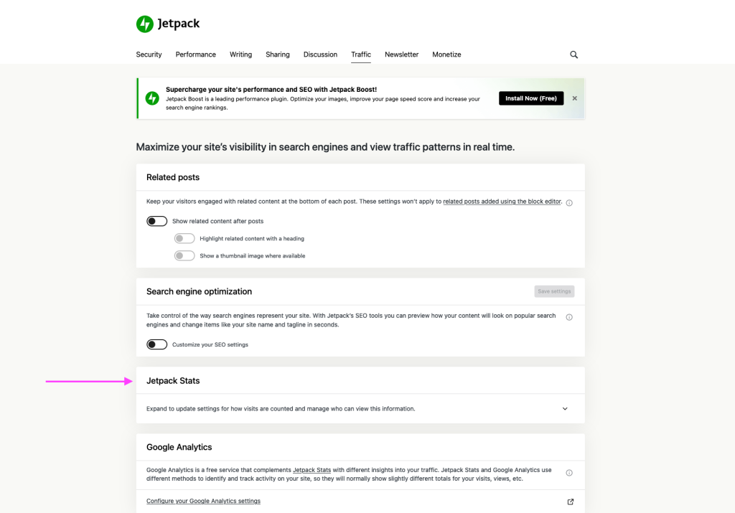The width and height of the screenshot is (735, 513).
Task: Open Search engine optimization info icon
Action: [x=569, y=317]
